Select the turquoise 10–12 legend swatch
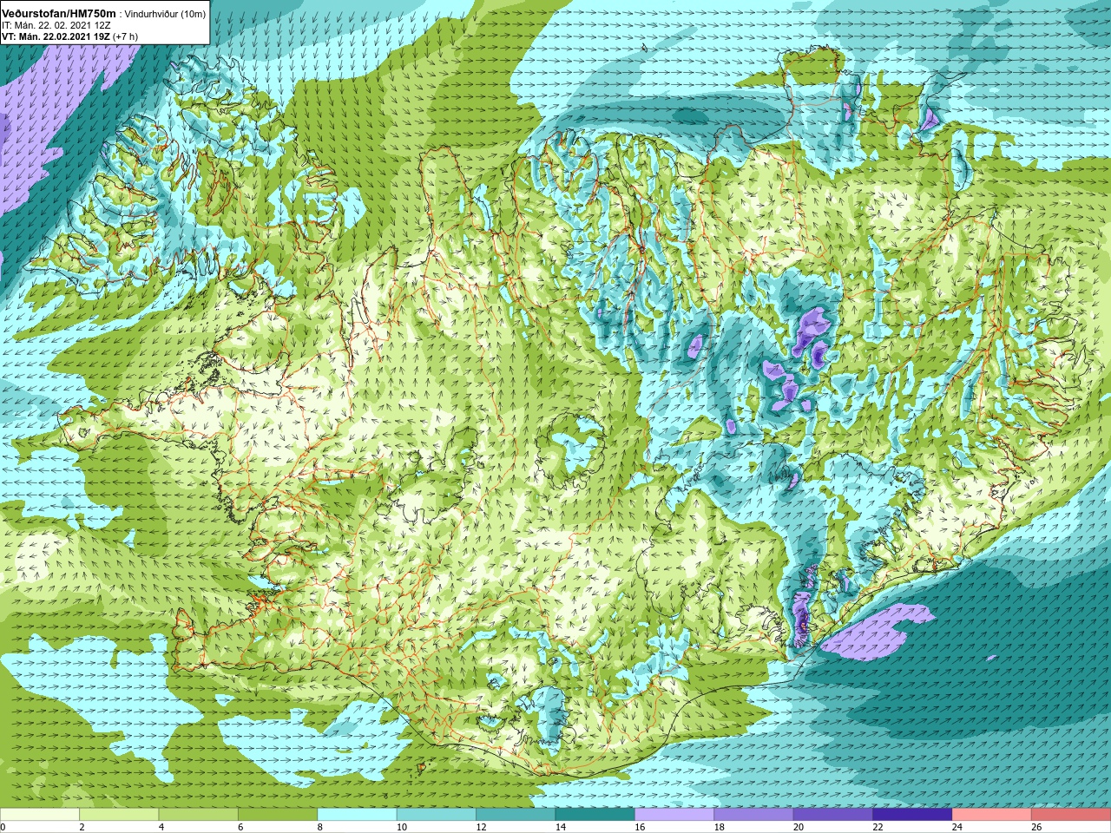Screen dimensions: 1111x833 tap(437, 815)
